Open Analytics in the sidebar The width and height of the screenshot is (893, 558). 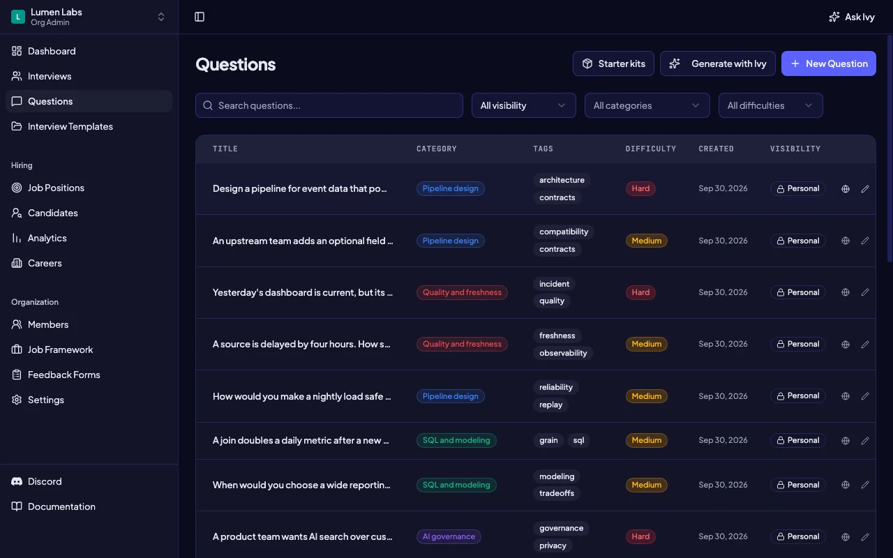click(x=89, y=238)
